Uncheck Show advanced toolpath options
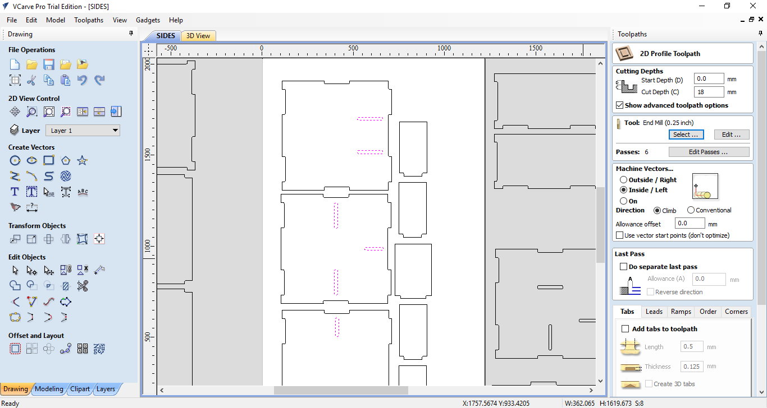Screen dimensions: 767x408 pos(620,105)
